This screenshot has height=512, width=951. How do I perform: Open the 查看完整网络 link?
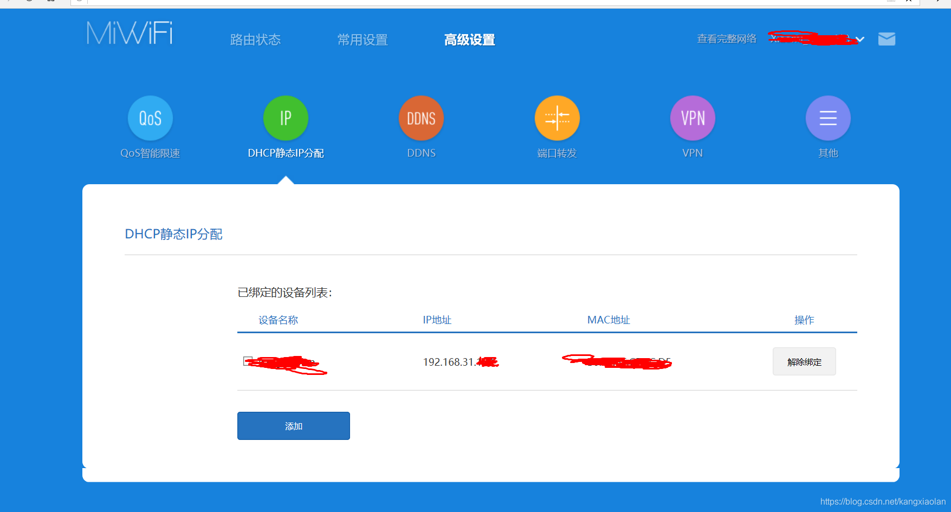[727, 39]
